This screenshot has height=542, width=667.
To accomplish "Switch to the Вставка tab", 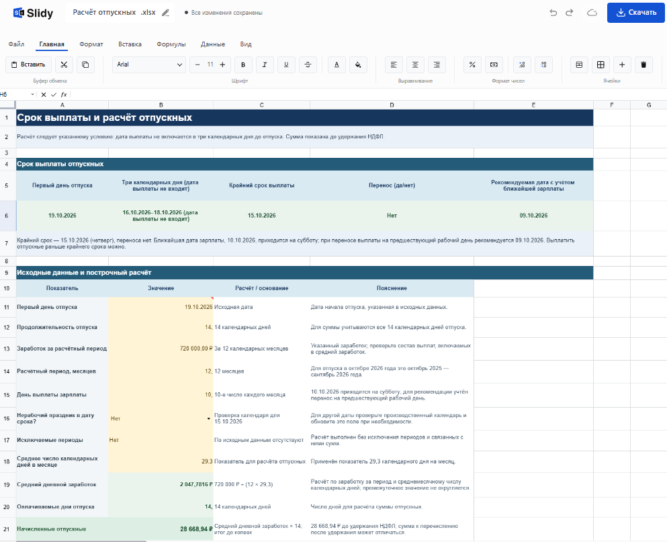I will 130,44.
